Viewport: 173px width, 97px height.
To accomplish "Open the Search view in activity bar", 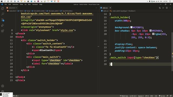I will [2, 14].
